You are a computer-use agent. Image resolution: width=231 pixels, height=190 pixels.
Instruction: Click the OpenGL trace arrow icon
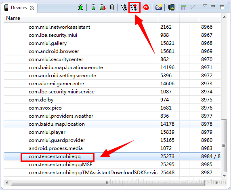coord(193,7)
